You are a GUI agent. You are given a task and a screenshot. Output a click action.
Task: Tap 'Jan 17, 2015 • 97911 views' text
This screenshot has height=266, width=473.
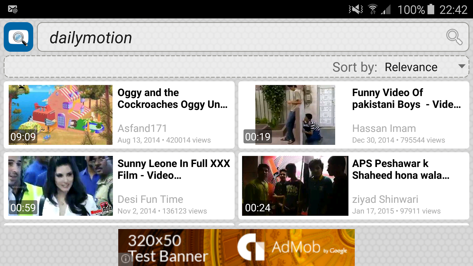396,211
